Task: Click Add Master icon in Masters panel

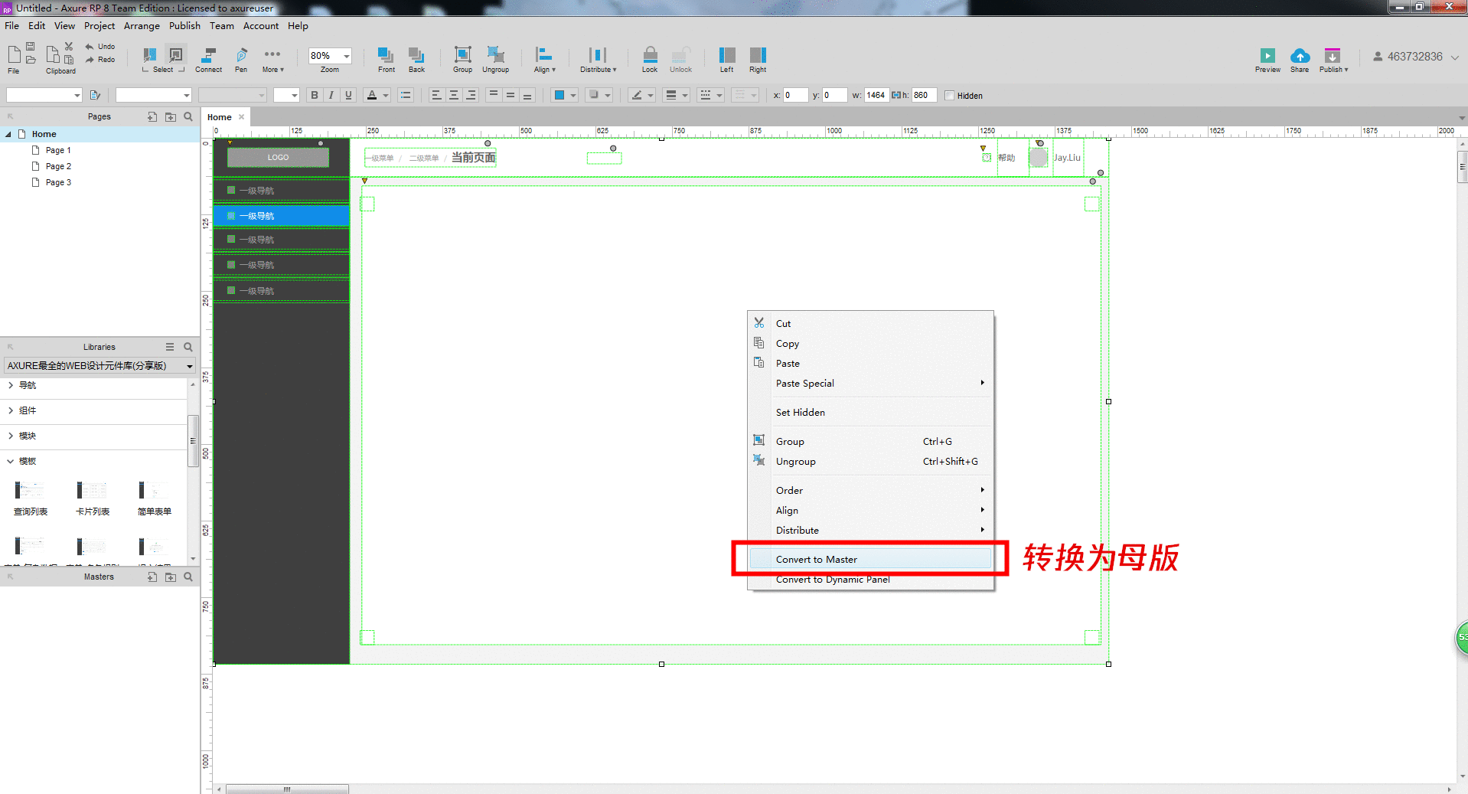Action: (152, 577)
